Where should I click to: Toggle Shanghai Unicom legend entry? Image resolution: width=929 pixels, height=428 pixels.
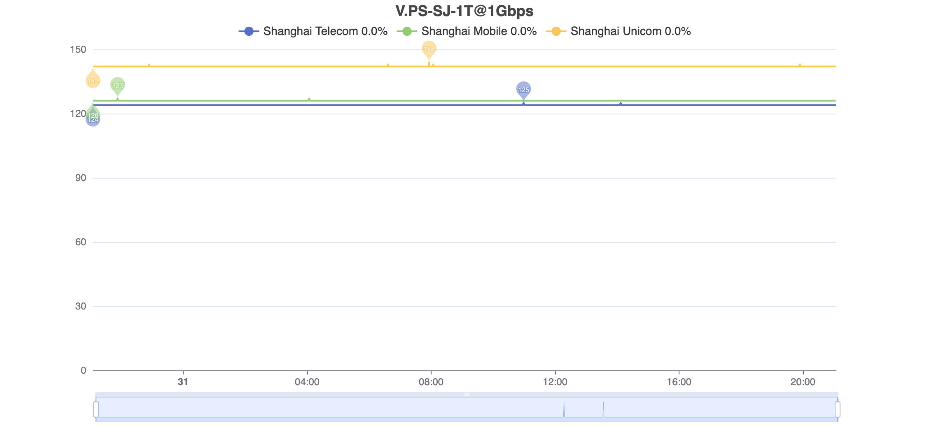coord(618,31)
